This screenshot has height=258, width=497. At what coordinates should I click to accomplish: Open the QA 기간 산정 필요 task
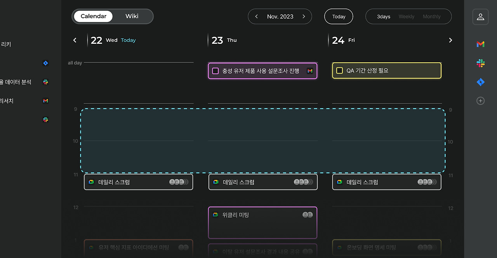(387, 71)
